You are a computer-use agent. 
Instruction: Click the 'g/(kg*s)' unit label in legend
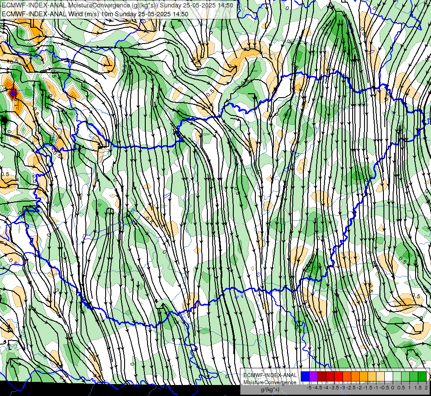[x=270, y=390]
